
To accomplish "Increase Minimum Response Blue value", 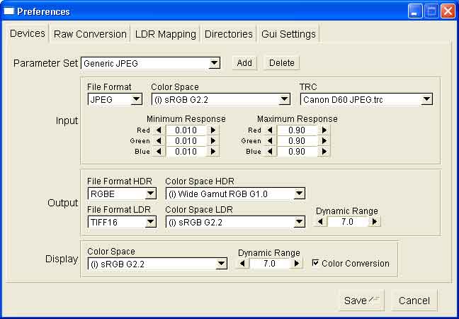I will pos(213,152).
